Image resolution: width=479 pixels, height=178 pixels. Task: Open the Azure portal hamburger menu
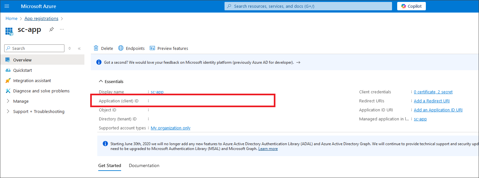click(x=7, y=6)
